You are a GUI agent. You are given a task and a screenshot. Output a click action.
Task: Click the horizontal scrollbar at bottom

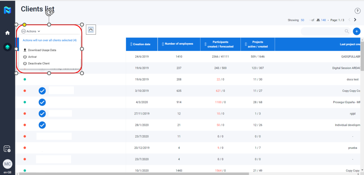click(135, 173)
